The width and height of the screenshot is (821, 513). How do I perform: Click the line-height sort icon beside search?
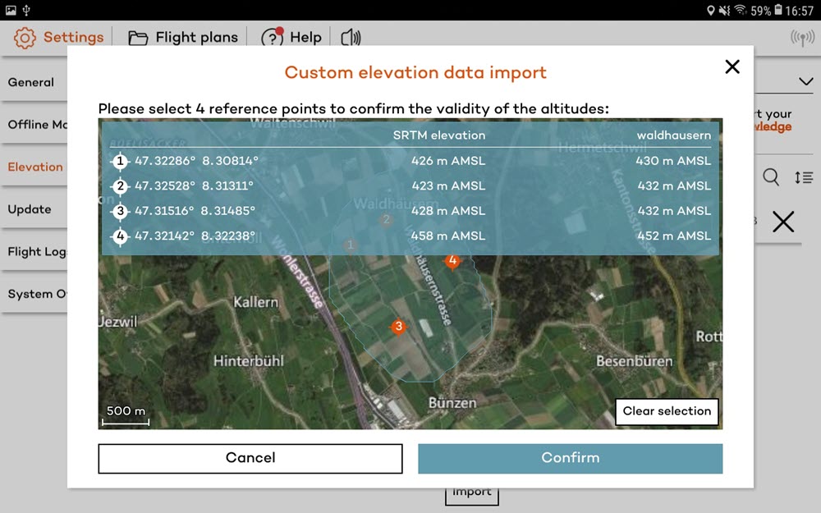[x=805, y=176]
